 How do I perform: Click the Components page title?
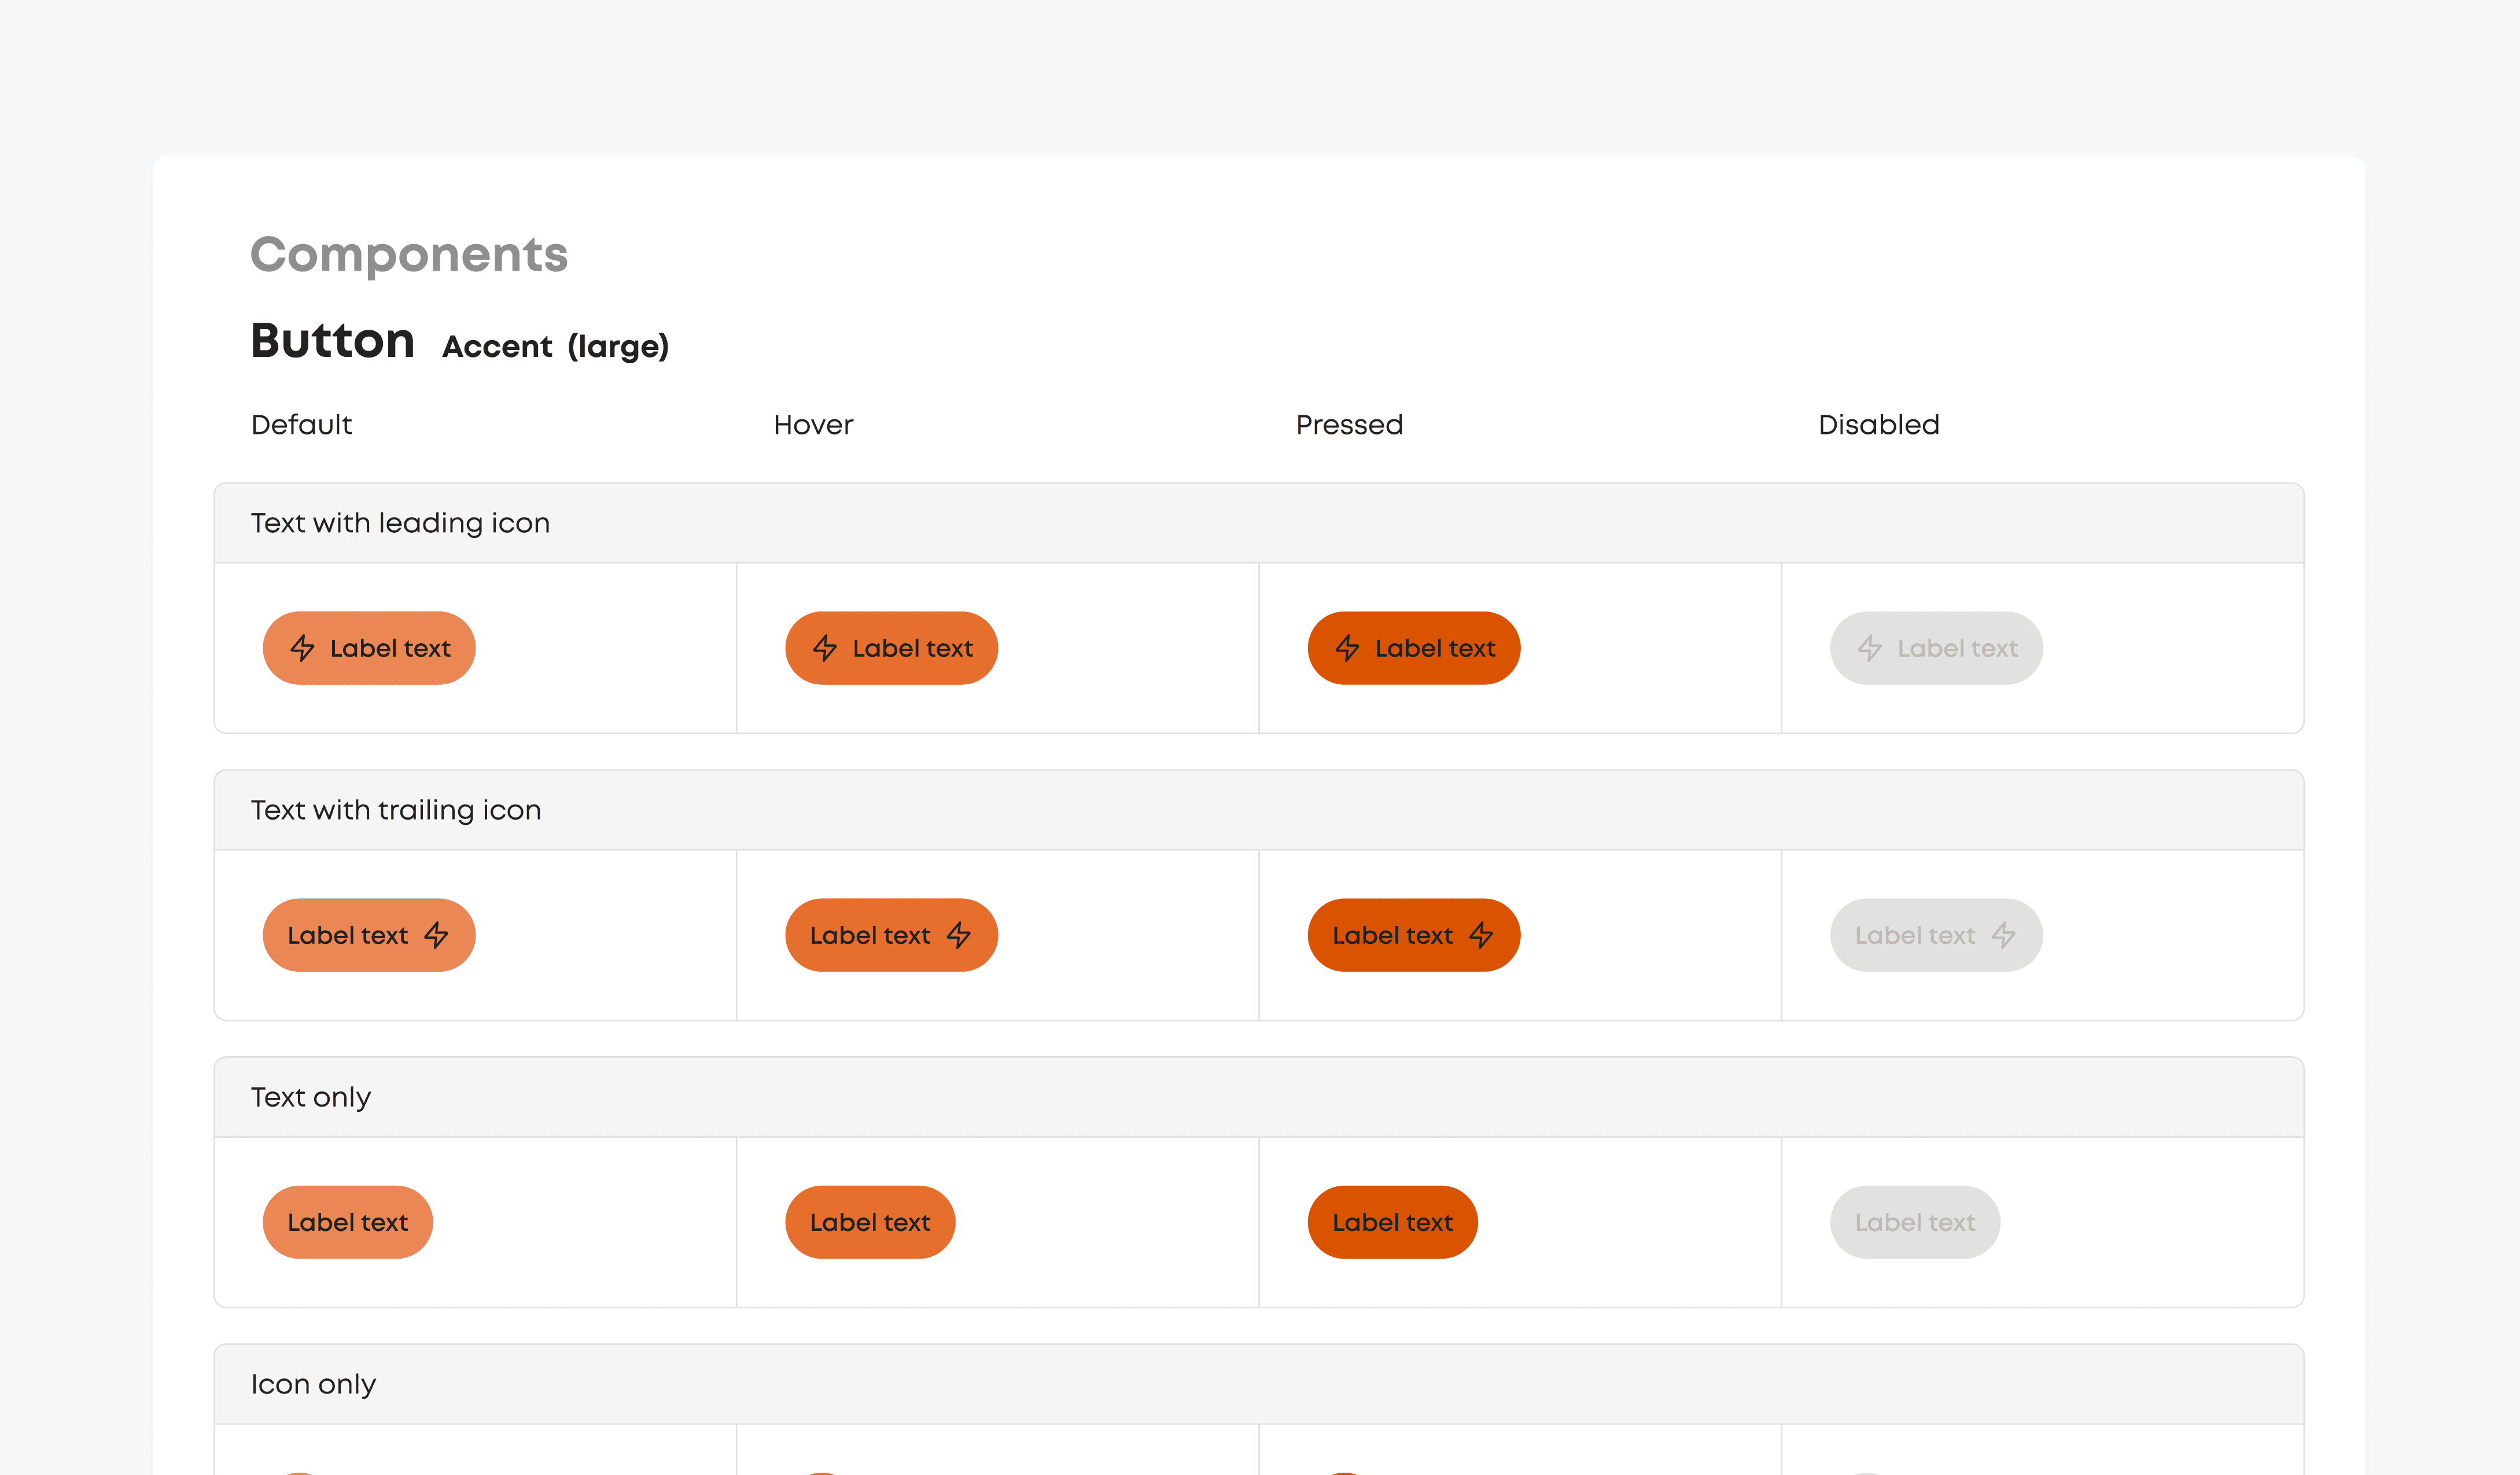click(x=409, y=254)
